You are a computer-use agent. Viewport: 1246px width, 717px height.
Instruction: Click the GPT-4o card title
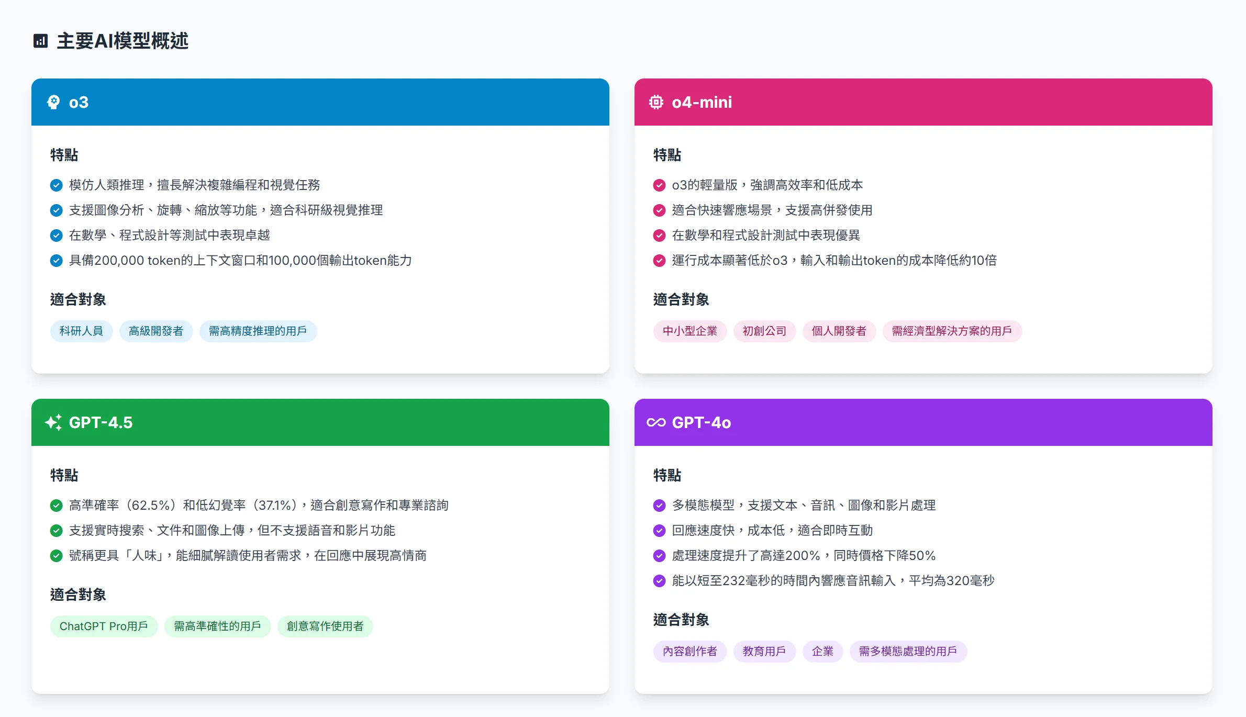tap(702, 422)
